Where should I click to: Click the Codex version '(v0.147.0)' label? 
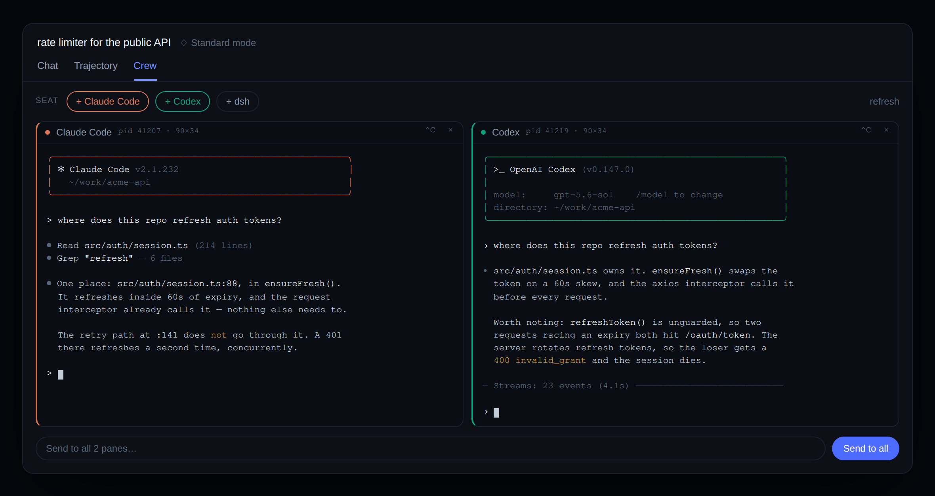point(608,170)
